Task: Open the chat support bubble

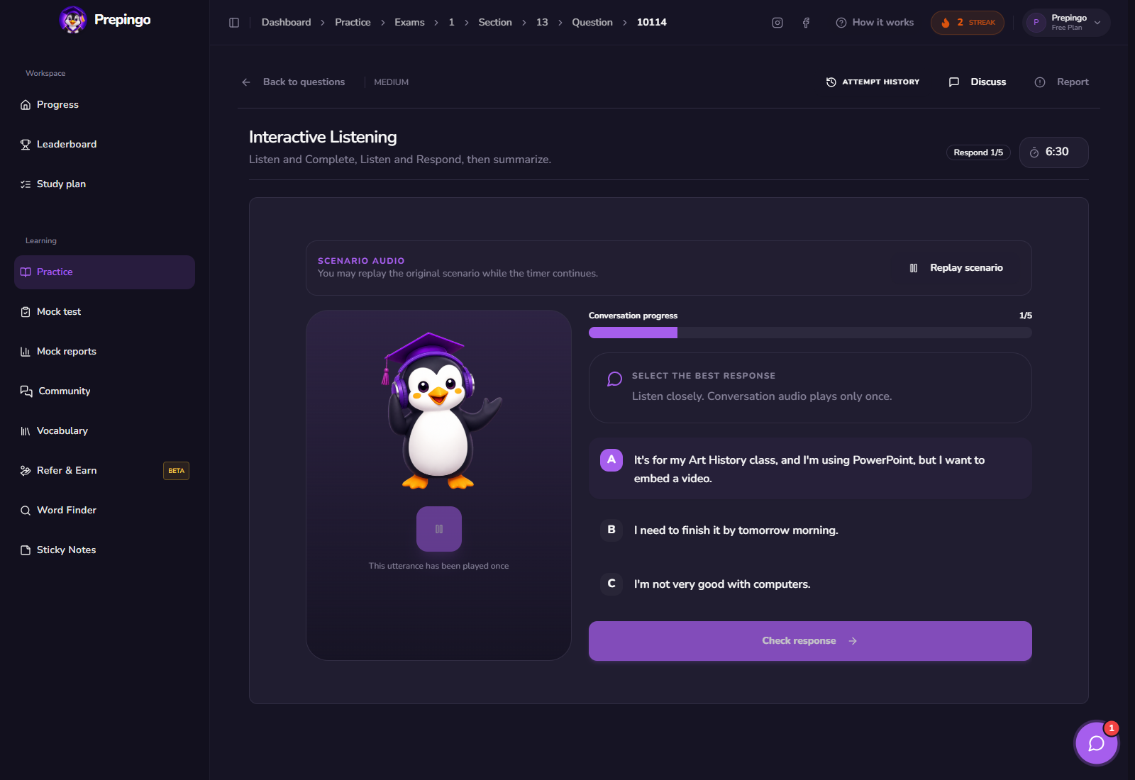Action: pos(1097,743)
